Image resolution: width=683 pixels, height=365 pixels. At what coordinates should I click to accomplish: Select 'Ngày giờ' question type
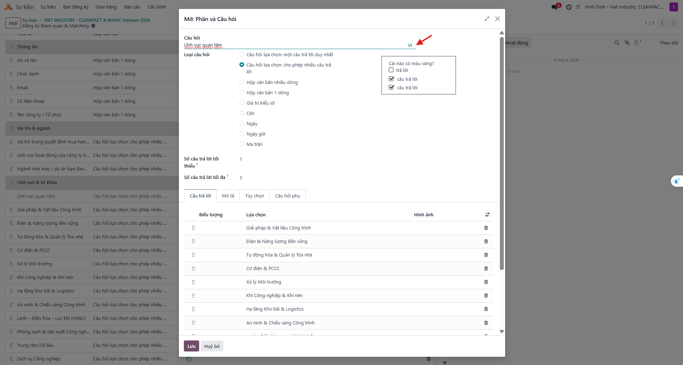(242, 134)
